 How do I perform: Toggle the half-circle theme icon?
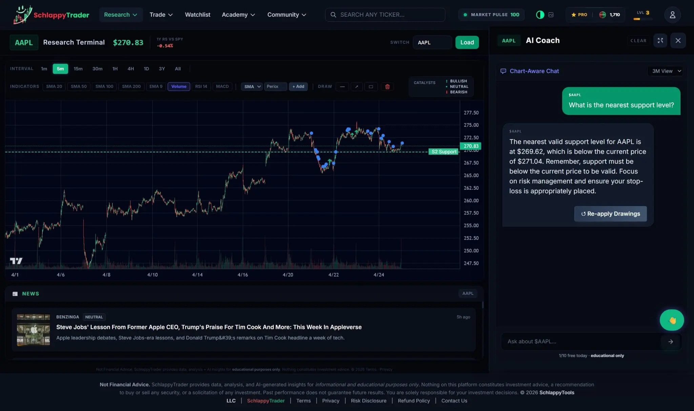(x=540, y=15)
